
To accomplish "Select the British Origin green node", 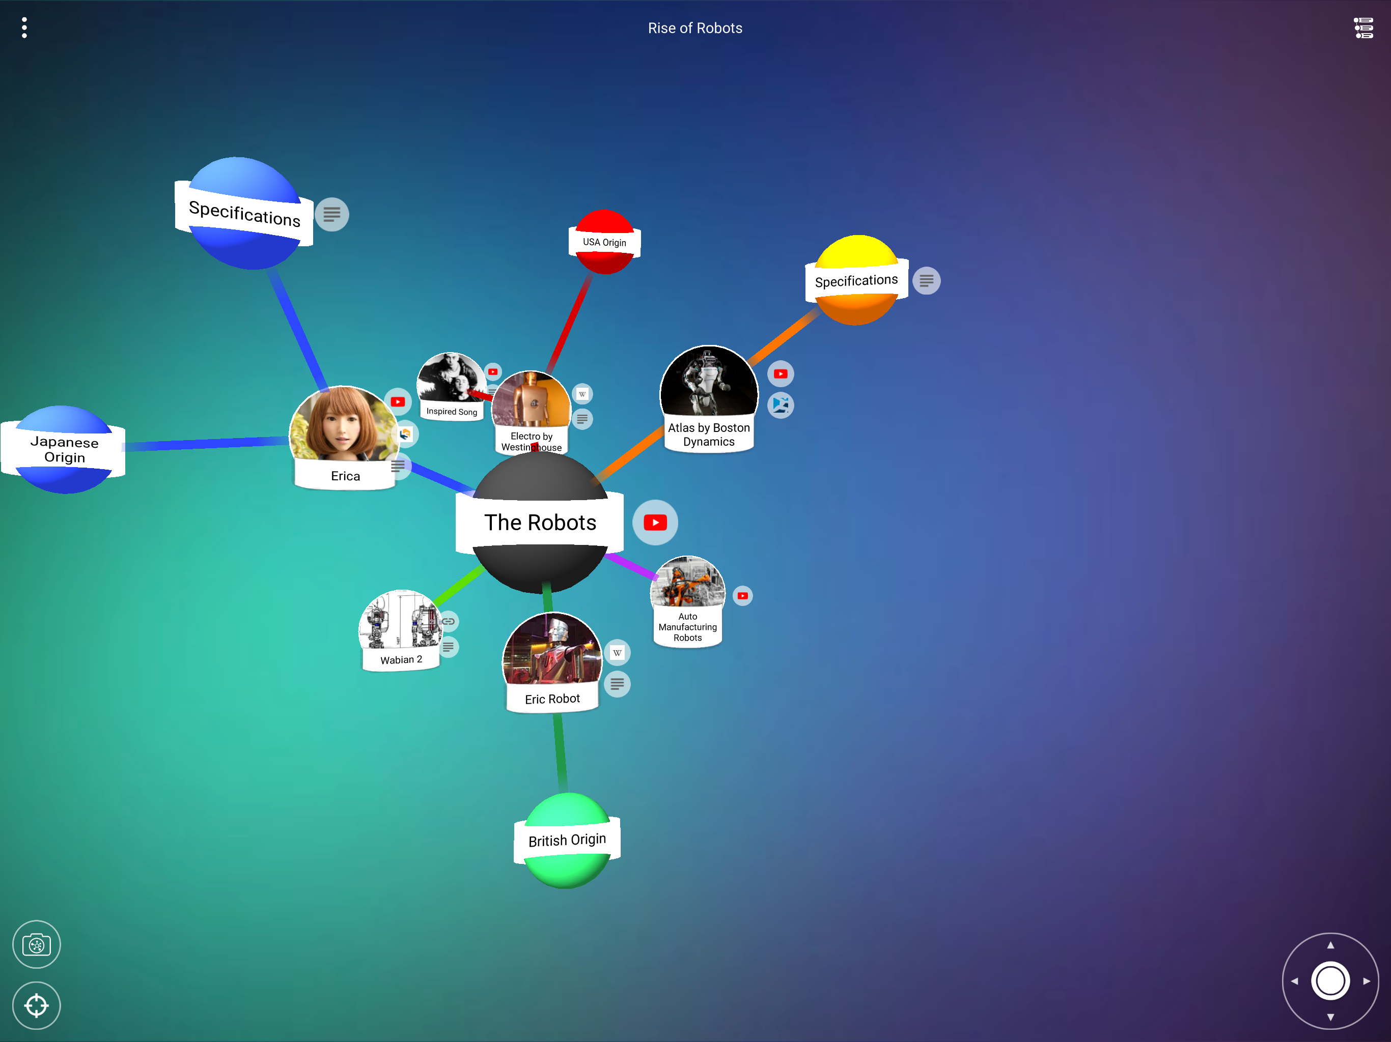I will point(567,840).
